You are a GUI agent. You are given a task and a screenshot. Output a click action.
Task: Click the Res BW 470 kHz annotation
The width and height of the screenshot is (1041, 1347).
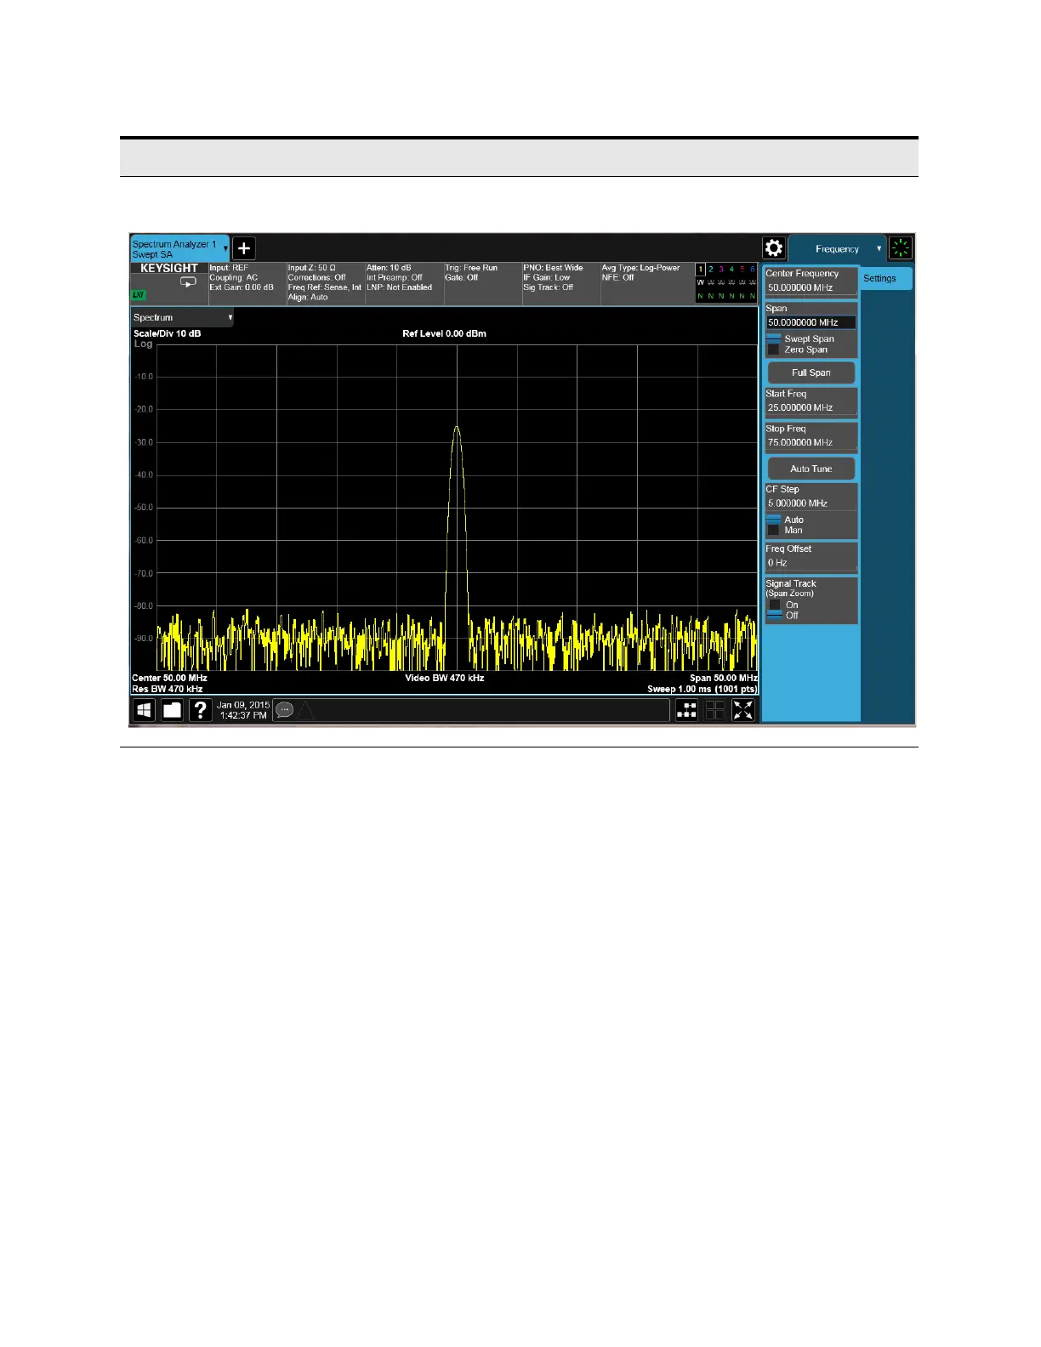tap(168, 689)
